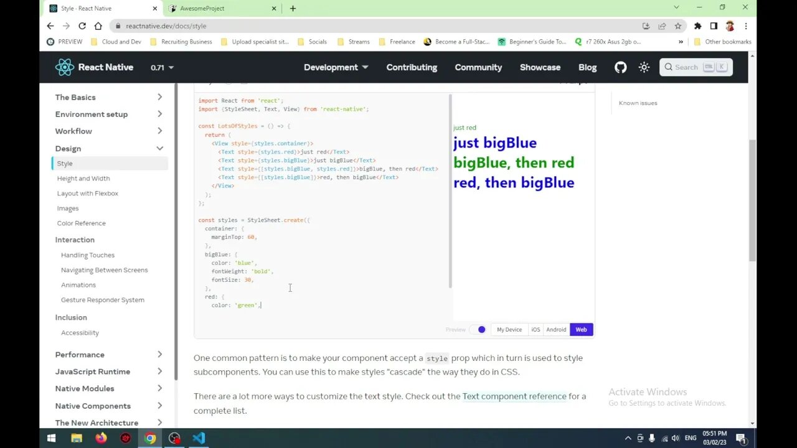797x448 pixels.
Task: Go back in browser history
Action: [x=50, y=26]
